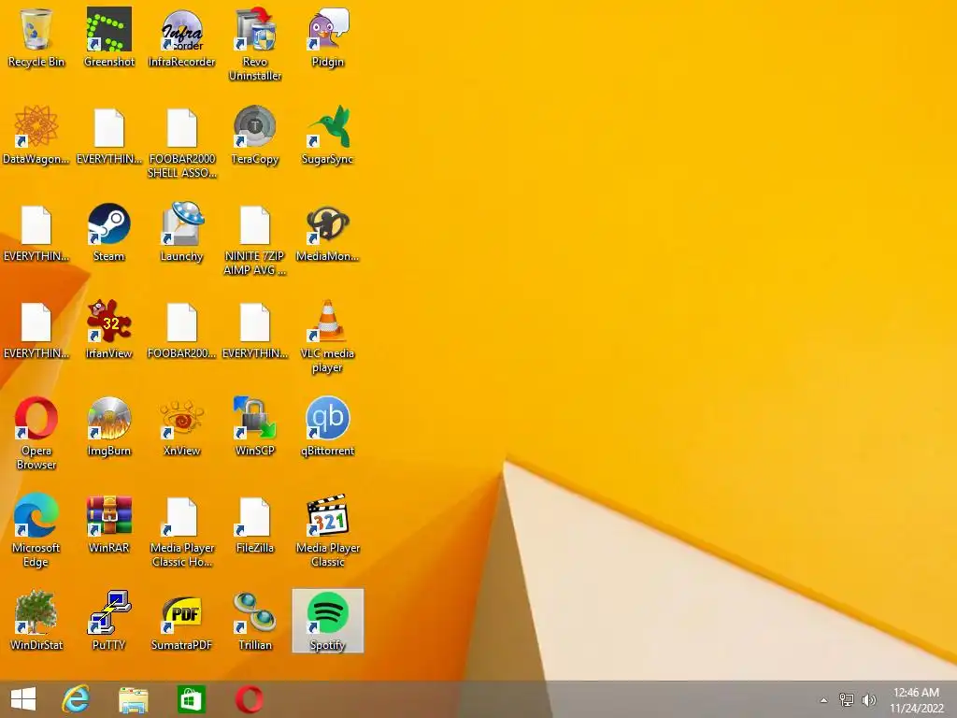957x718 pixels.
Task: Open the FileZilla shortcut
Action: pos(254,524)
